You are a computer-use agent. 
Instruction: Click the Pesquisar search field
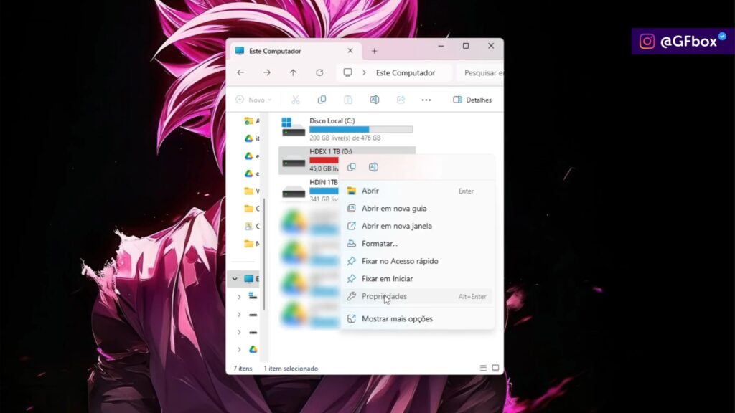point(480,72)
